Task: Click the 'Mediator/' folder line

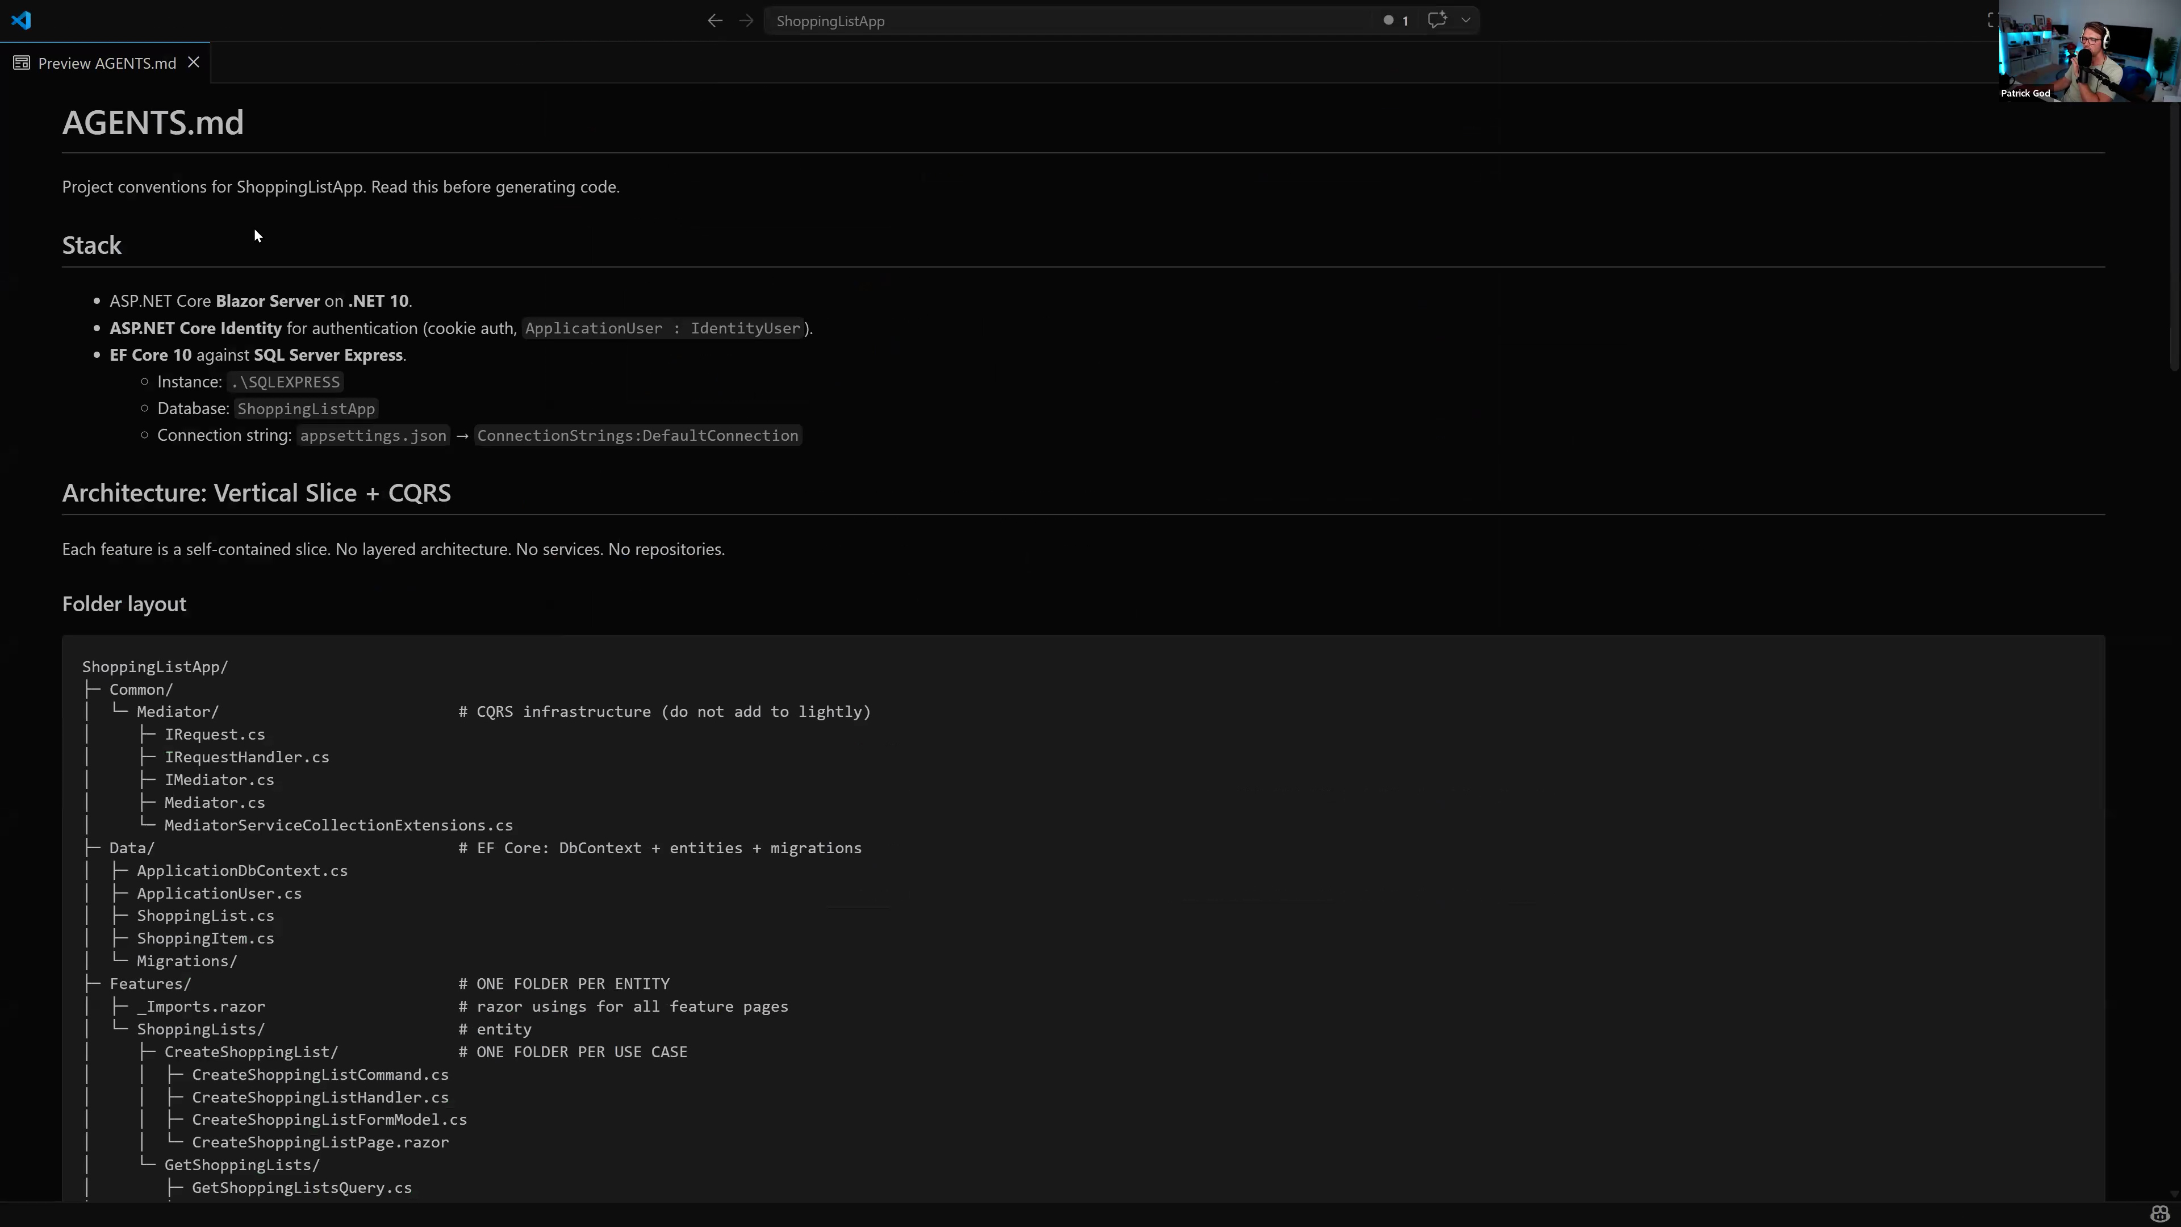Action: pos(178,711)
